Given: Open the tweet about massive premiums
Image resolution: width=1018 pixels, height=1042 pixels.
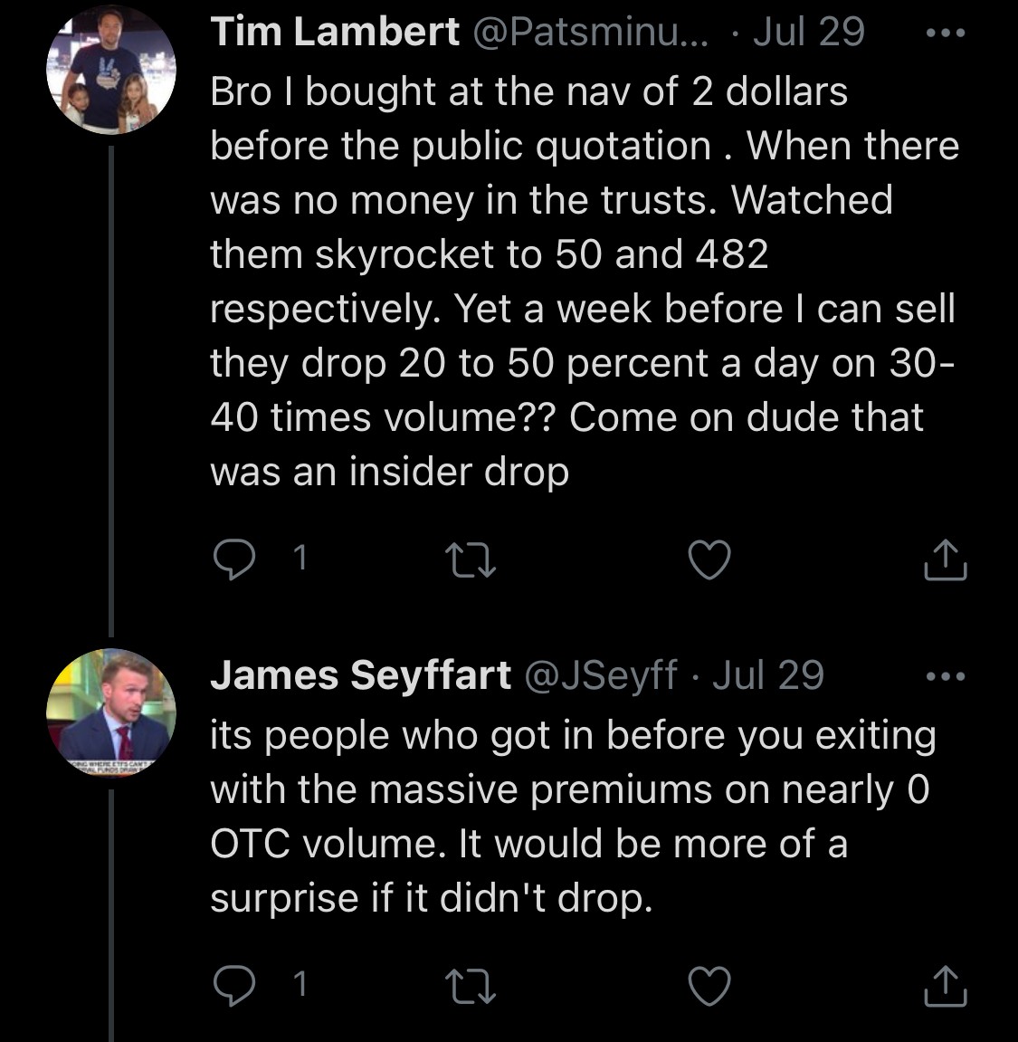Looking at the screenshot, I should click(x=573, y=817).
